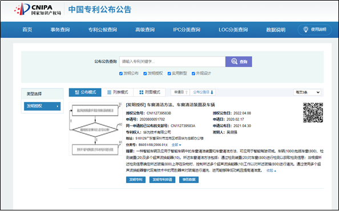The width and height of the screenshot is (339, 211).
Task: Open the 事务查询 nav item
Action: (x=60, y=30)
